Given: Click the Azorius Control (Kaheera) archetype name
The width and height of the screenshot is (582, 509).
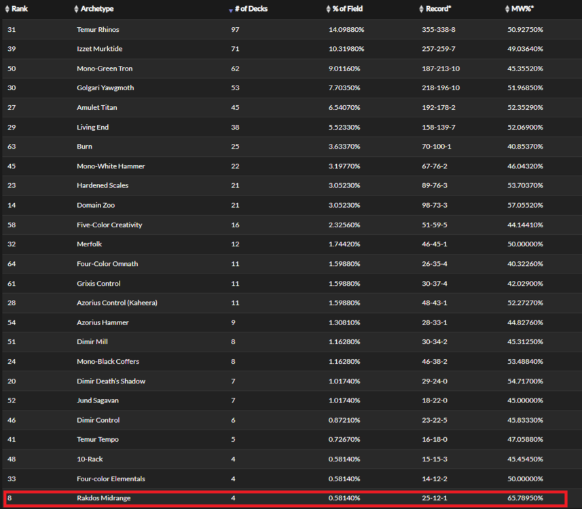Looking at the screenshot, I should click(x=116, y=303).
